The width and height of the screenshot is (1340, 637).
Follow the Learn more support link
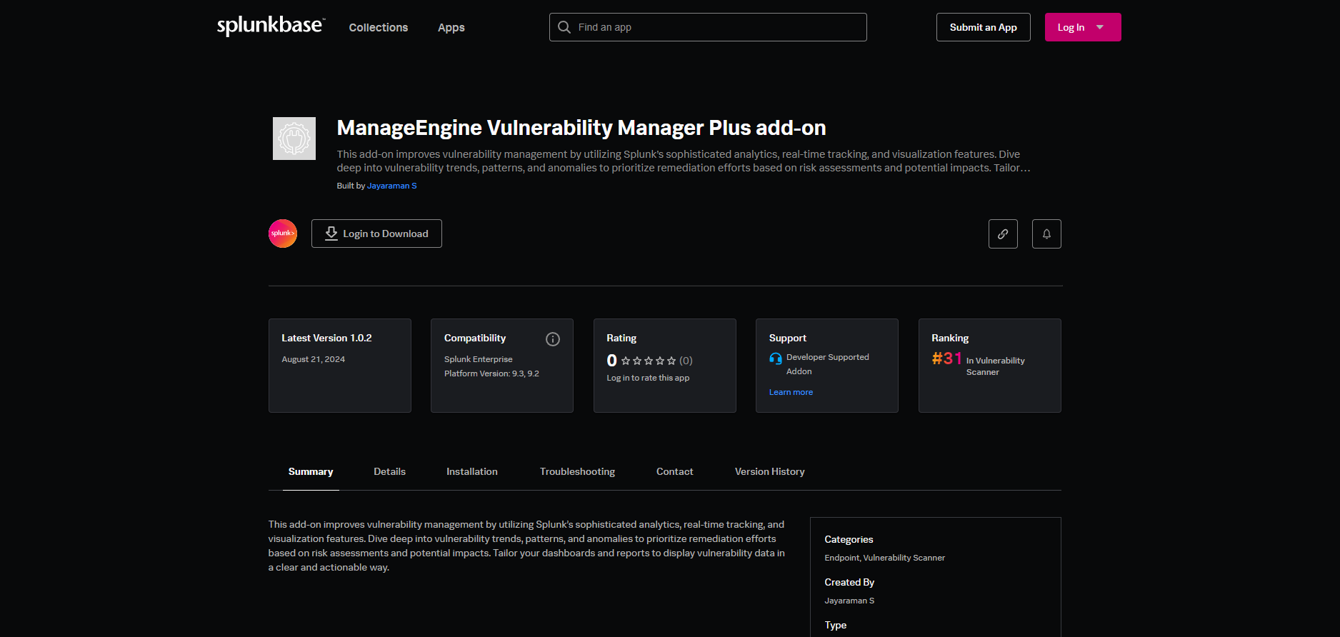point(791,392)
